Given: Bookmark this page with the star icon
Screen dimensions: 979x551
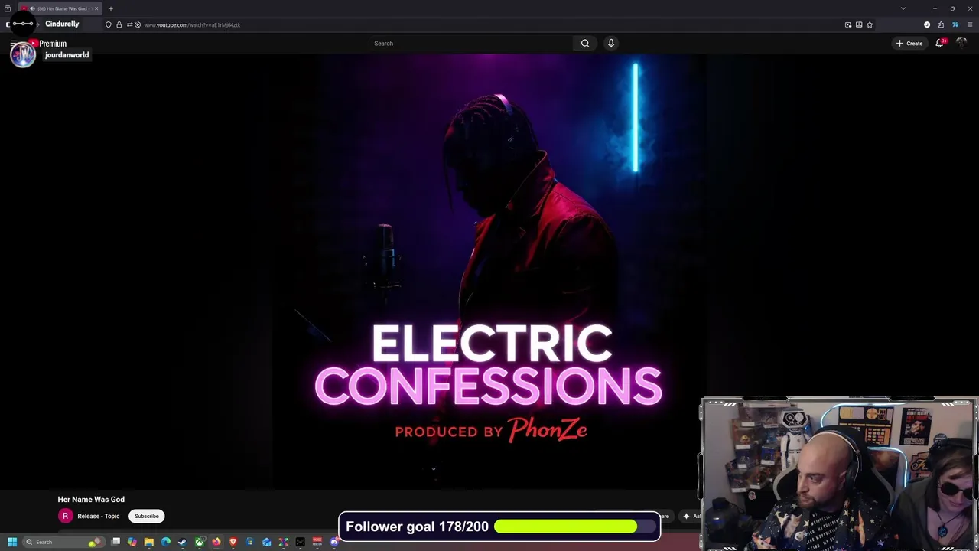Looking at the screenshot, I should click(870, 24).
